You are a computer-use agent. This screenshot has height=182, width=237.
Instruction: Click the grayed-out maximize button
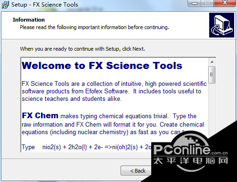(x=207, y=3)
